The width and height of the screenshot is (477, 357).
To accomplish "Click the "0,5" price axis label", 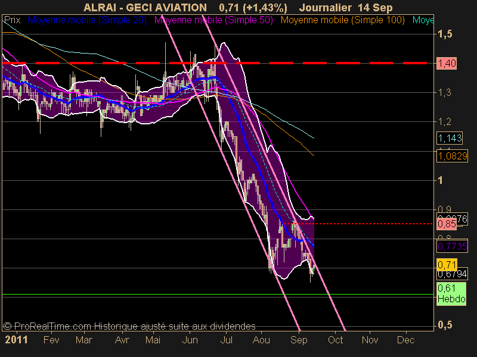I will [x=445, y=325].
